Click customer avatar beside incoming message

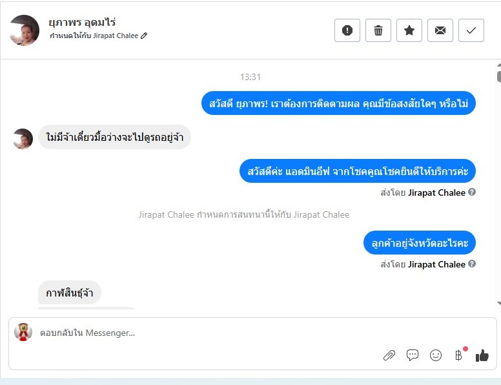[x=23, y=138]
